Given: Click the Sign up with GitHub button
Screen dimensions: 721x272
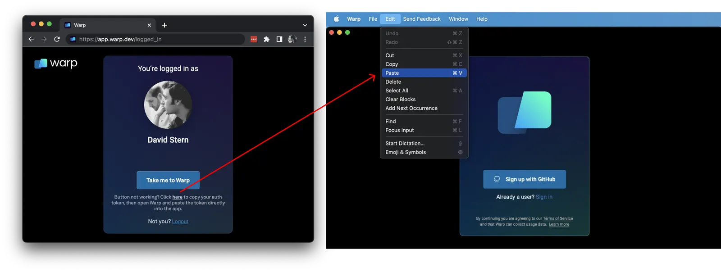Looking at the screenshot, I should tap(525, 179).
